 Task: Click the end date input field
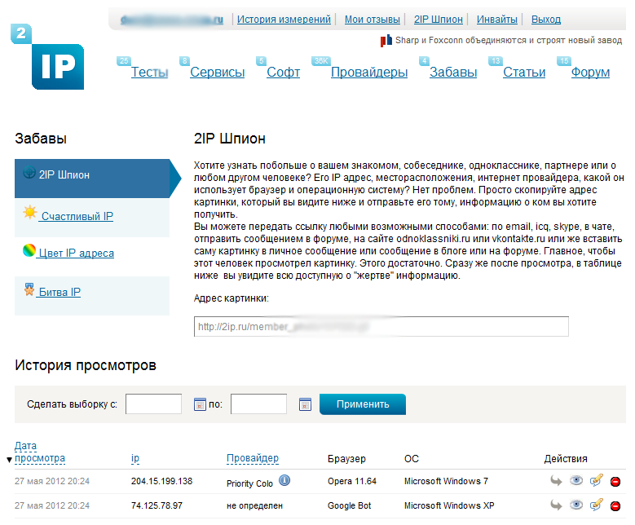click(258, 404)
